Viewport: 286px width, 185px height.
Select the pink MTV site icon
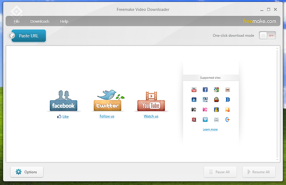pos(205,109)
